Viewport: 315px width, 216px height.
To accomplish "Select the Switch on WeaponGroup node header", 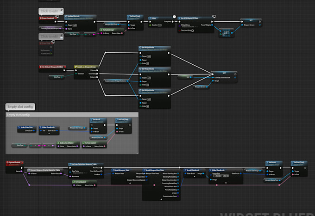I will pyautogui.click(x=86, y=67).
